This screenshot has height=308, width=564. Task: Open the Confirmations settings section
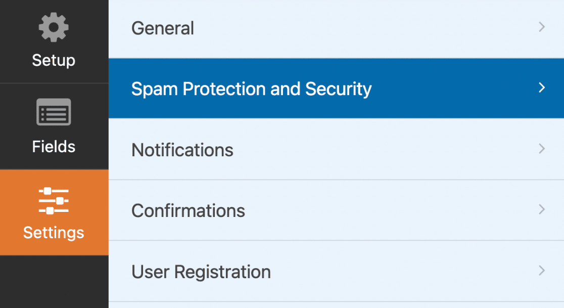pos(188,210)
